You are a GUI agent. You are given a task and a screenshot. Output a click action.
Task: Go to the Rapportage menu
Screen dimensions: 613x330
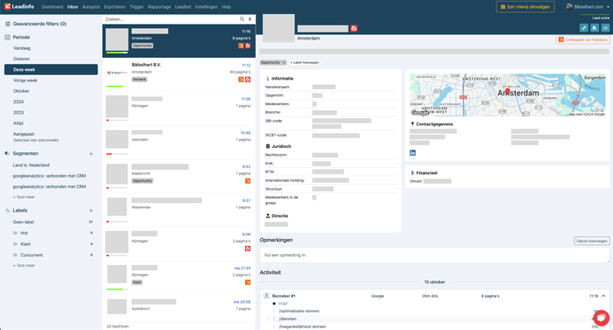159,7
